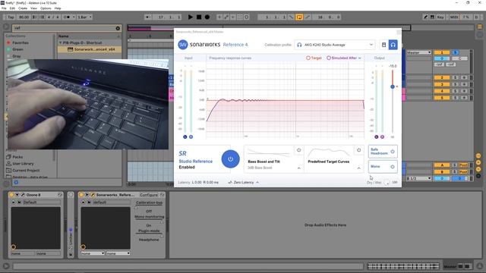Select the headphone mode icon in Sonarworks
Viewport: 486px width, 273px height.
pos(393,45)
